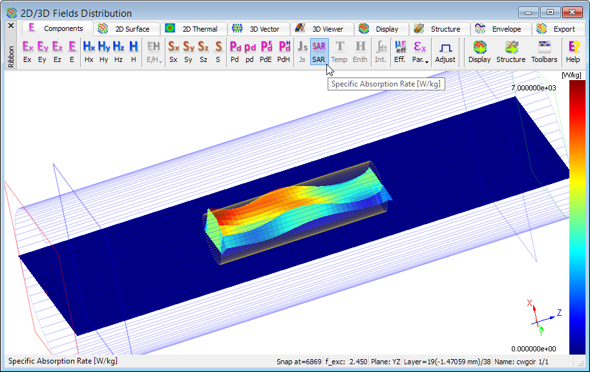The image size is (590, 372).
Task: Display the Sx Poynting vector component
Action: [x=173, y=51]
